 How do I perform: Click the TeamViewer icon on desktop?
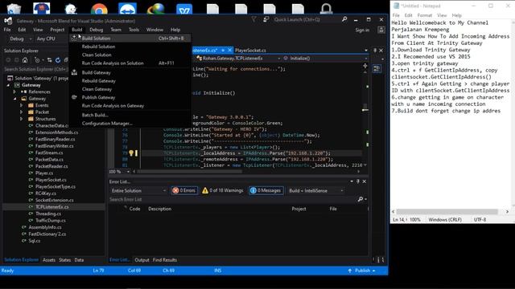coord(127,9)
